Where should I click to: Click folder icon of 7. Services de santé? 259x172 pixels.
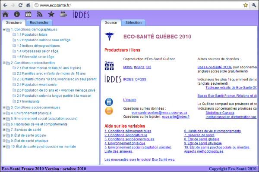[x=8, y=130]
